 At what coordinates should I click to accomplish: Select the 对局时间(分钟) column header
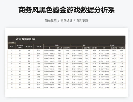pyautogui.click(x=20, y=47)
